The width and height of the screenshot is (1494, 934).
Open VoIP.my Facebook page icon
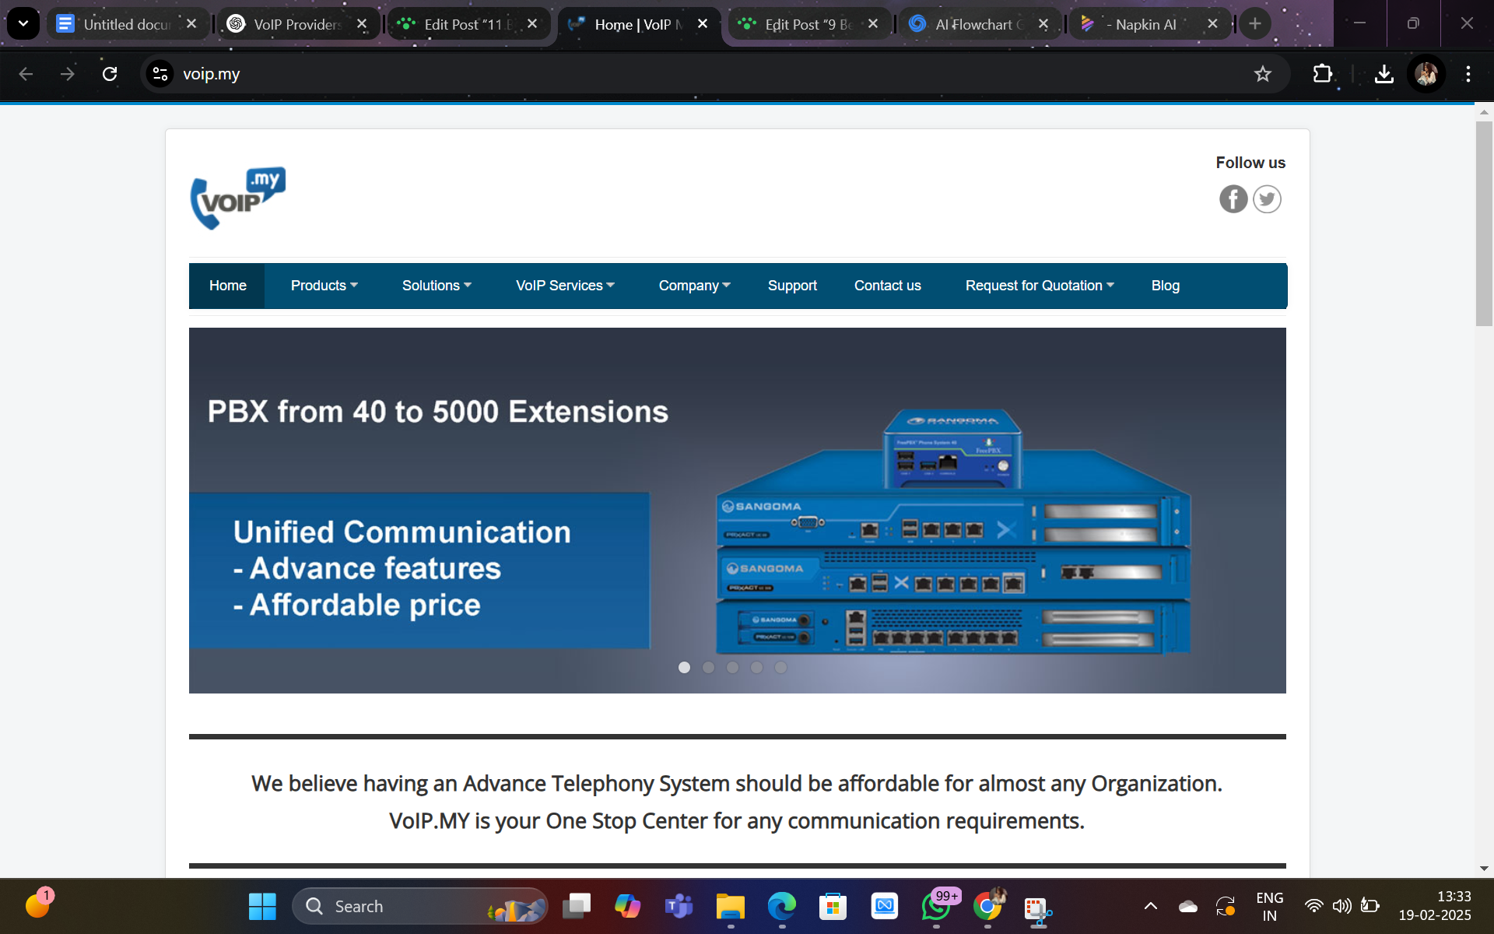pos(1233,199)
